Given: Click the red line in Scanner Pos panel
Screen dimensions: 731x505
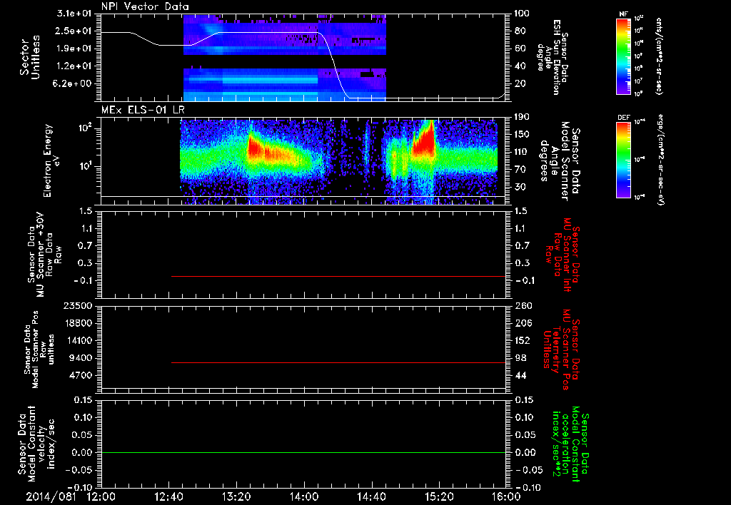Looking at the screenshot, I should [x=338, y=362].
